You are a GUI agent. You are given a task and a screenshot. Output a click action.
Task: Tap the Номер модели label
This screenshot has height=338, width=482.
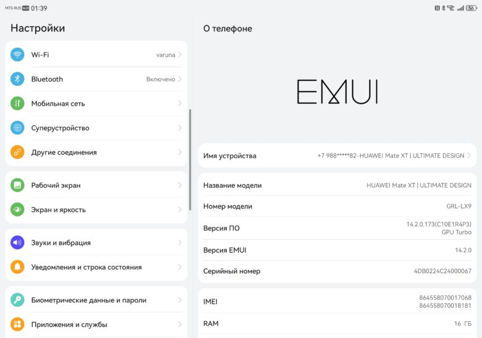[x=227, y=206]
